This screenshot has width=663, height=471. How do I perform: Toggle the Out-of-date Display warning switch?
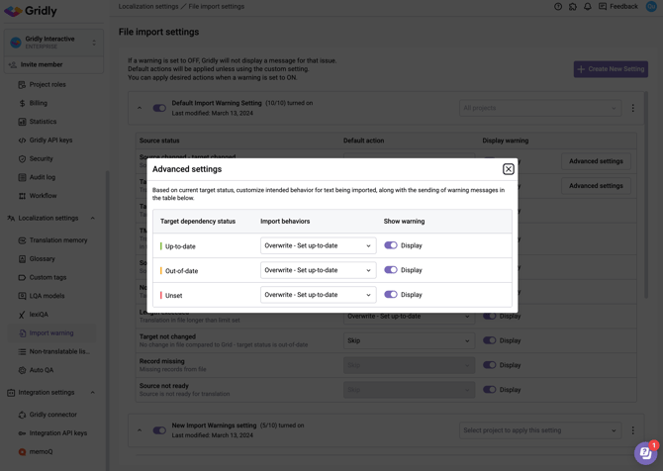[391, 270]
